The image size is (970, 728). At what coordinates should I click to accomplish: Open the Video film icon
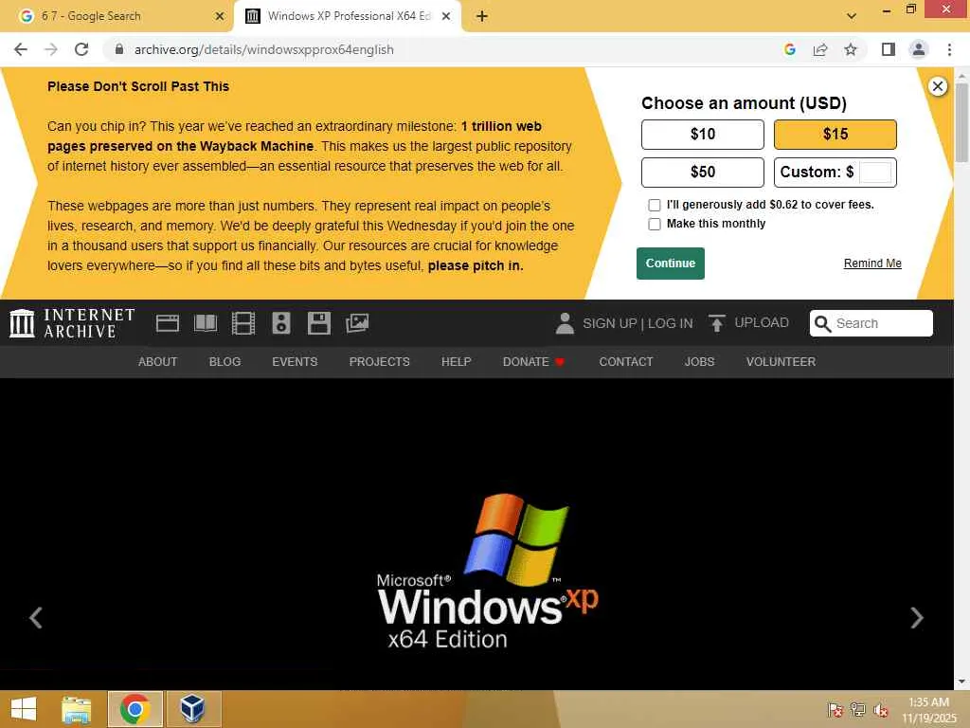[x=243, y=323]
